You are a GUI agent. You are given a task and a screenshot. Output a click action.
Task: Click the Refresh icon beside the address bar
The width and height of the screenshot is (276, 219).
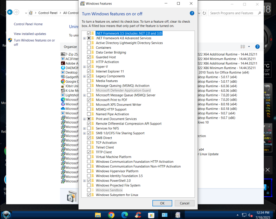(204, 13)
